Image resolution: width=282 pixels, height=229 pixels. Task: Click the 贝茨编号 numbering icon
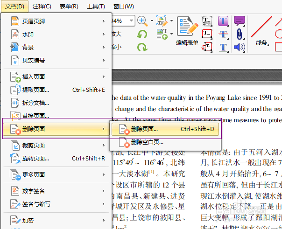pyautogui.click(x=15, y=60)
